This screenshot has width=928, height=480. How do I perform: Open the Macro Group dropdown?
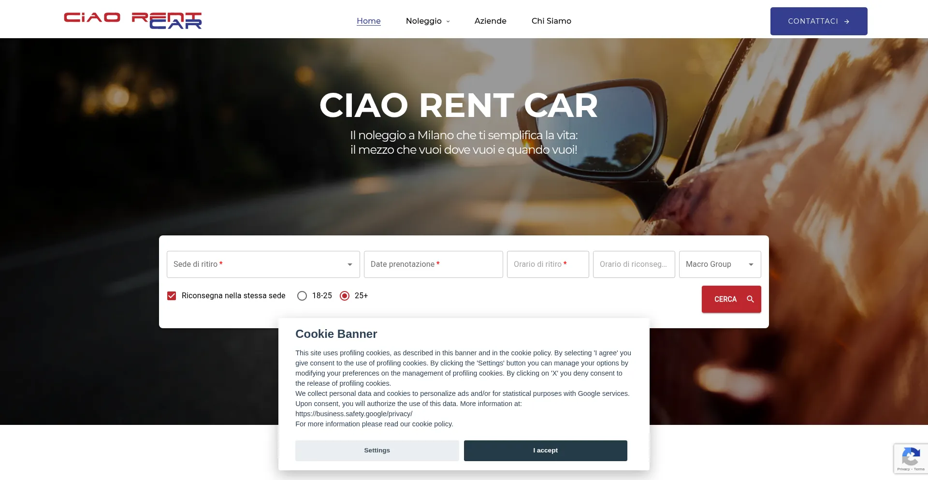[x=720, y=264]
